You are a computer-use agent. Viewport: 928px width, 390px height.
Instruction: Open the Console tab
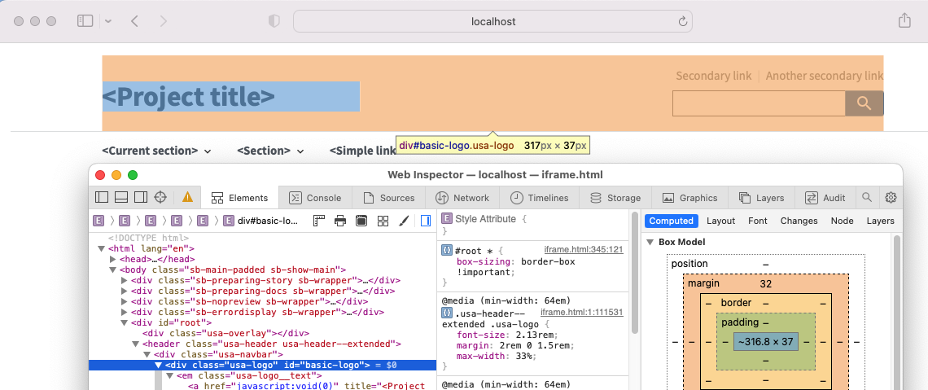coord(314,198)
